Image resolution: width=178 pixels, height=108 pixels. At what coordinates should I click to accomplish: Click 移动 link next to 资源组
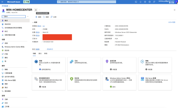click(39, 26)
